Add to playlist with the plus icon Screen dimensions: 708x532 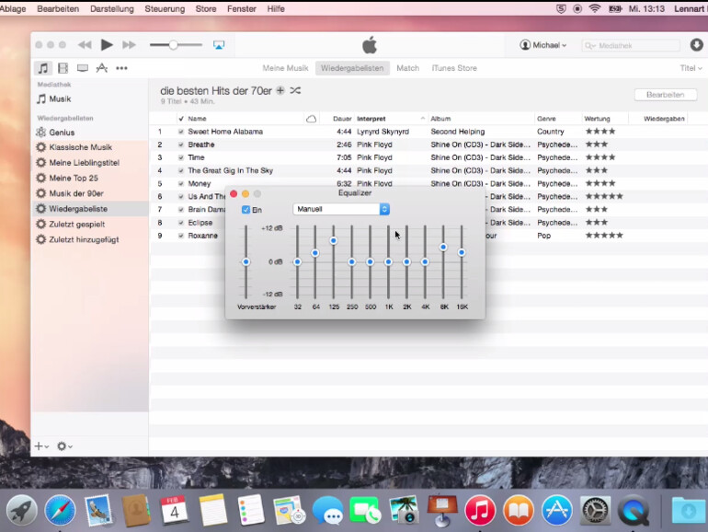280,90
